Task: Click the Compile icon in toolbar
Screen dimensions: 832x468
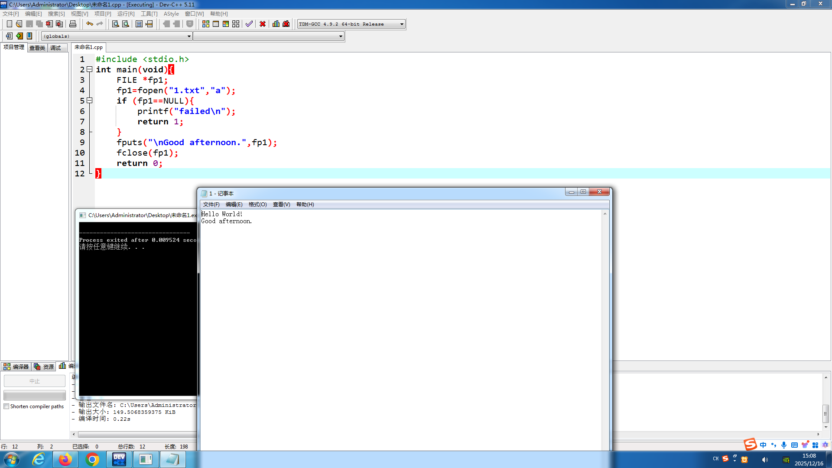Action: point(206,24)
